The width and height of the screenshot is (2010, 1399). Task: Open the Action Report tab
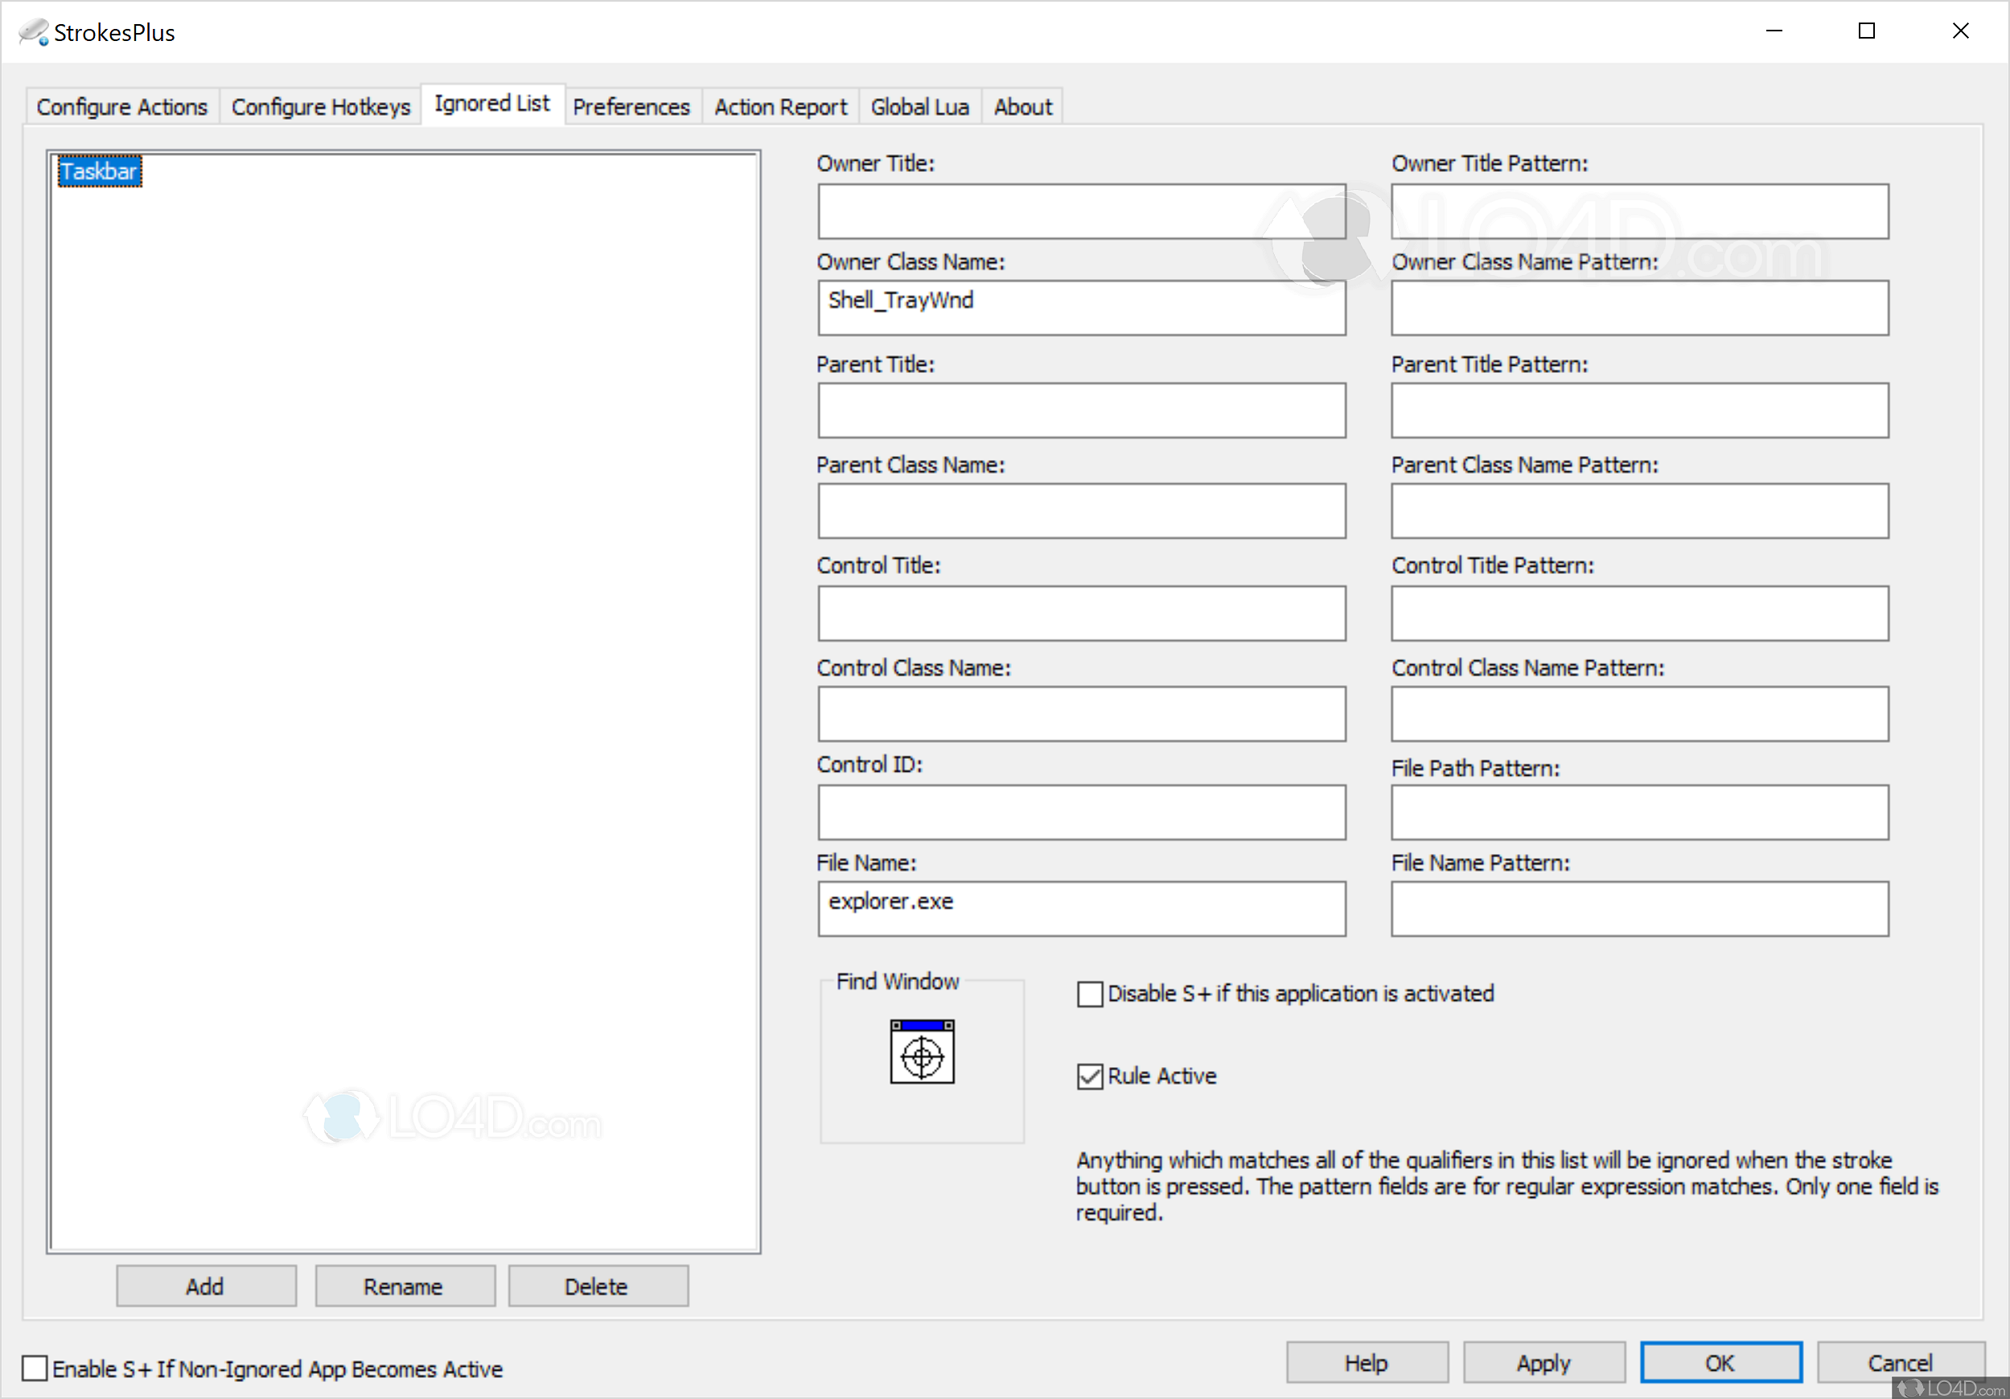[780, 106]
